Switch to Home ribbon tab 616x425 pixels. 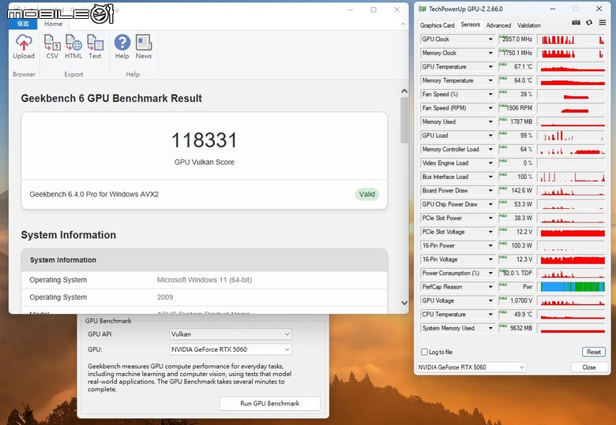53,24
